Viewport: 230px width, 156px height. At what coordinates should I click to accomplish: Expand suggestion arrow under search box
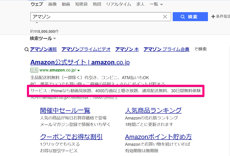click(37, 23)
